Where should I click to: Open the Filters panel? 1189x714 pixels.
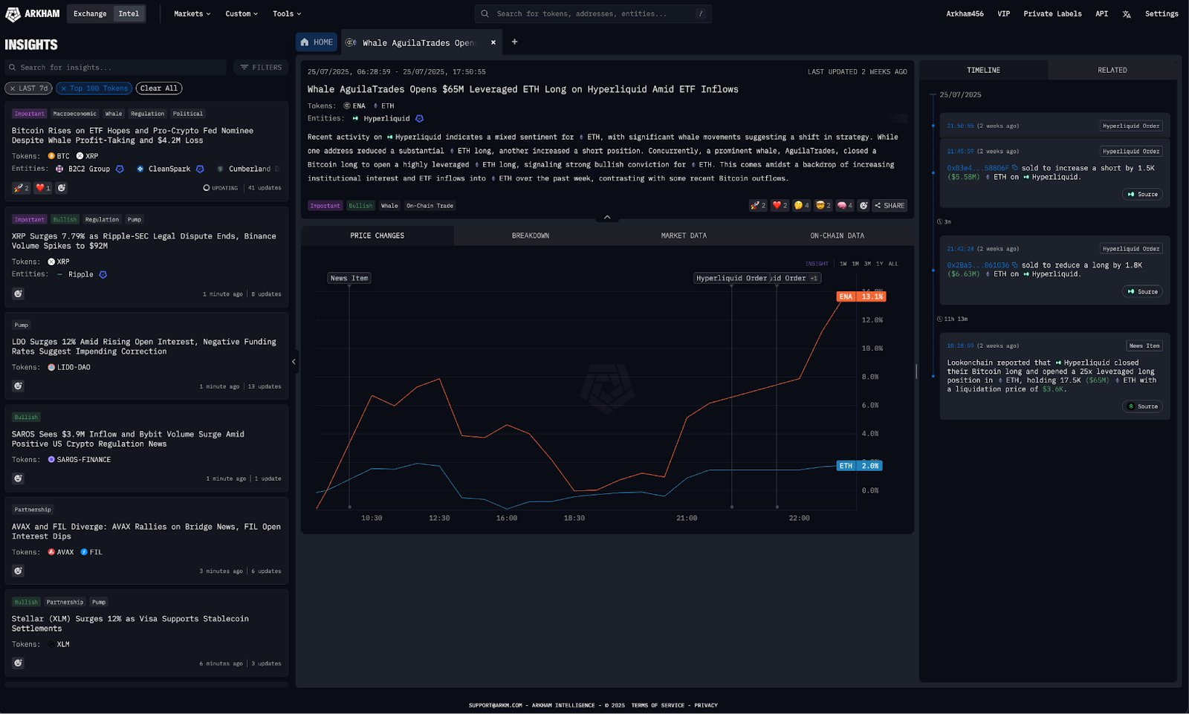261,68
